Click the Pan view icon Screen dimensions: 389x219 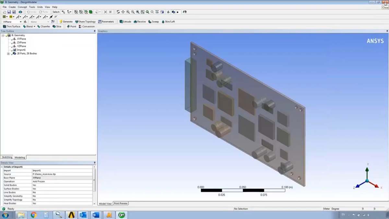coord(123,12)
